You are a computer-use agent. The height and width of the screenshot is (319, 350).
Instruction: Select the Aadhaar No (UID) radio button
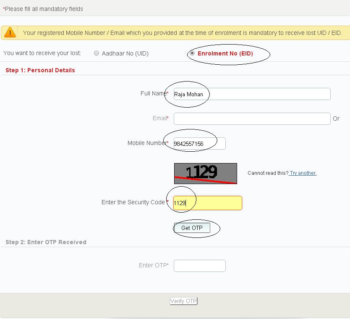[97, 53]
